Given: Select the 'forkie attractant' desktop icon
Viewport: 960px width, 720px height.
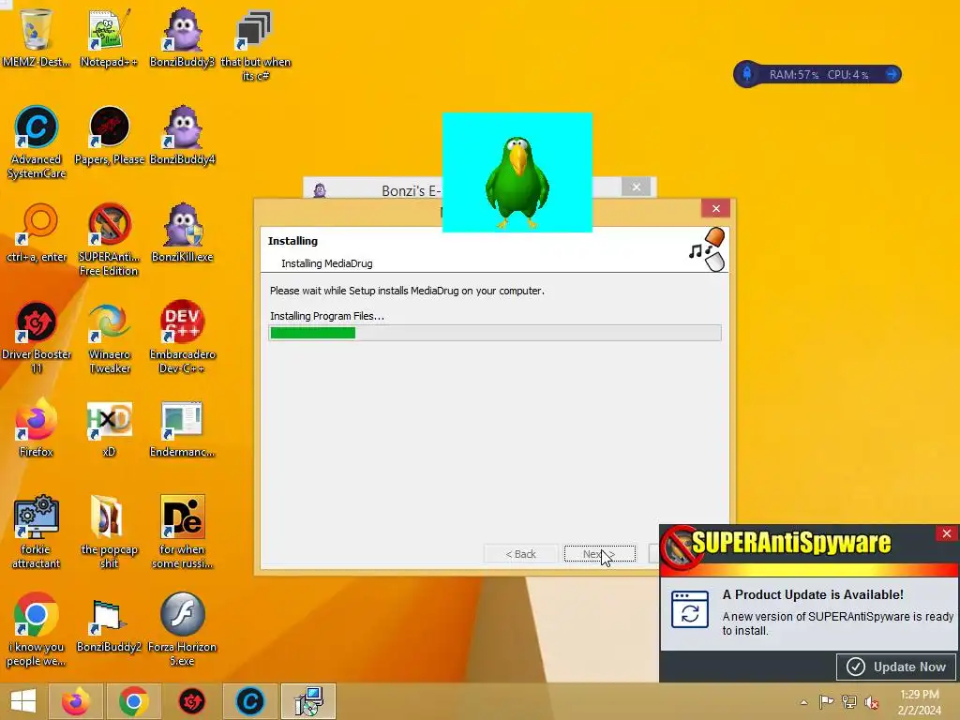Looking at the screenshot, I should (37, 532).
